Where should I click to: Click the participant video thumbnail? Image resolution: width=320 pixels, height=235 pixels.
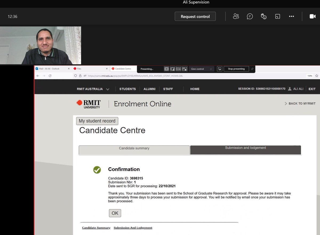coord(41,45)
